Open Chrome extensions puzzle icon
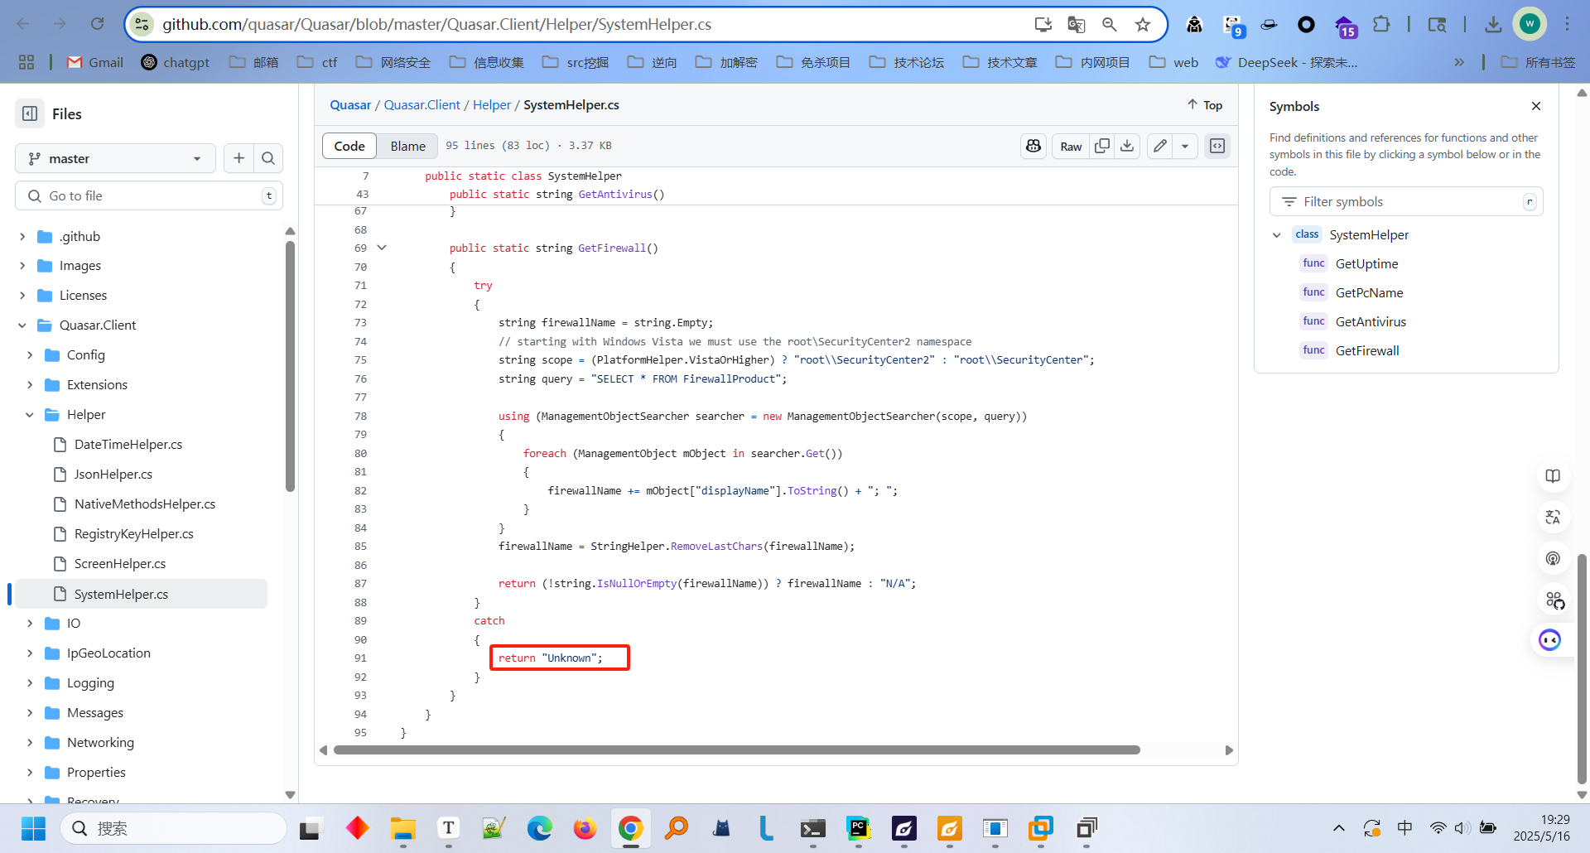Screen dimensions: 1590x853 tap(1381, 25)
